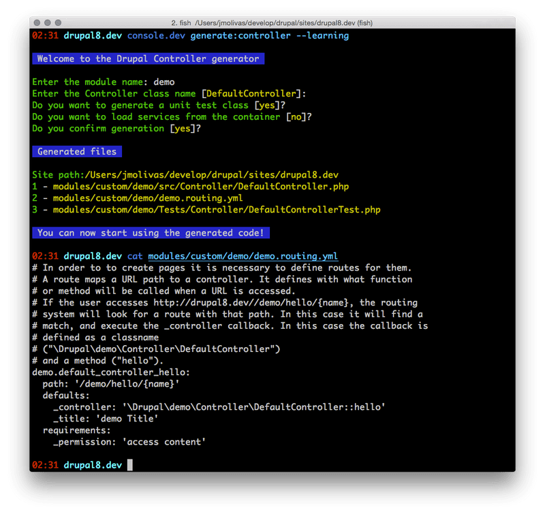Click the "path: '/demo/hello/{name}'" line
The image size is (545, 514).
coord(111,384)
